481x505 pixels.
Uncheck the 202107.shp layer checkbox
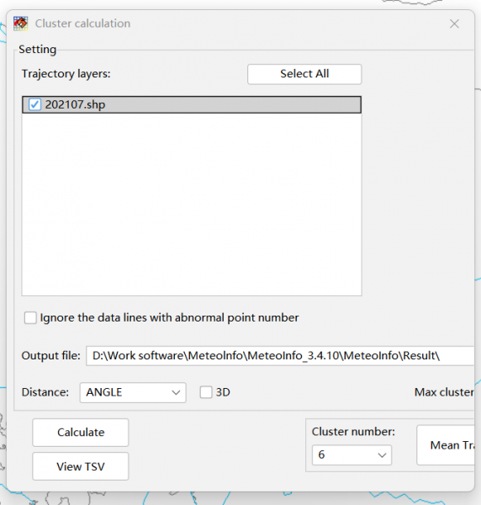pos(34,104)
